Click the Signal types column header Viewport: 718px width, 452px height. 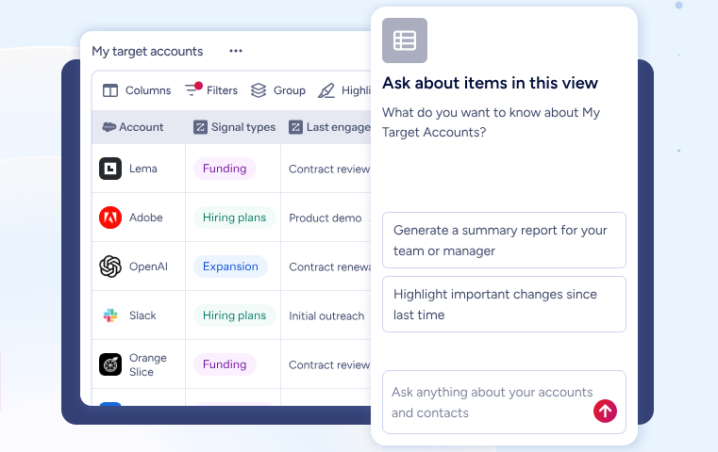pyautogui.click(x=234, y=127)
